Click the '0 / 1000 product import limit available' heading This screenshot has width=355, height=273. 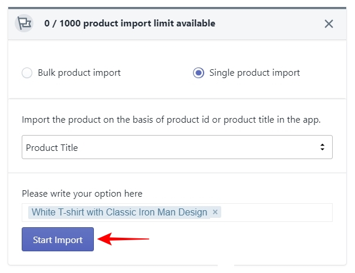(130, 23)
